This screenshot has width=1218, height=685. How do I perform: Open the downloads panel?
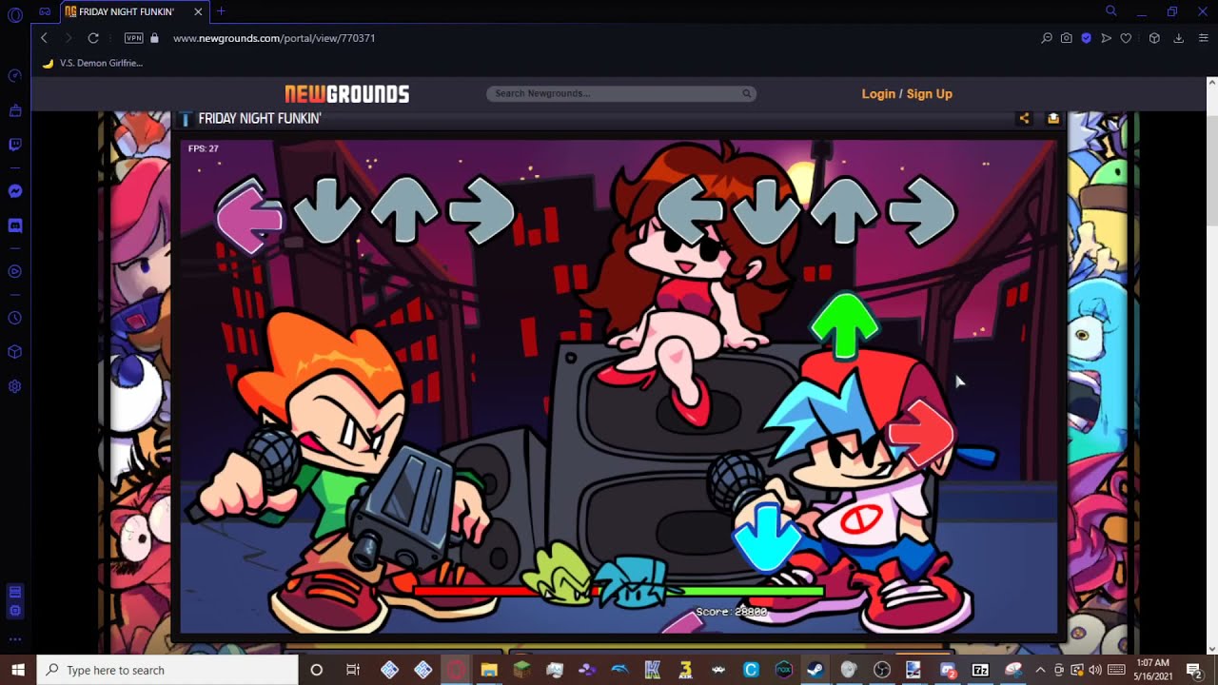pos(1178,38)
